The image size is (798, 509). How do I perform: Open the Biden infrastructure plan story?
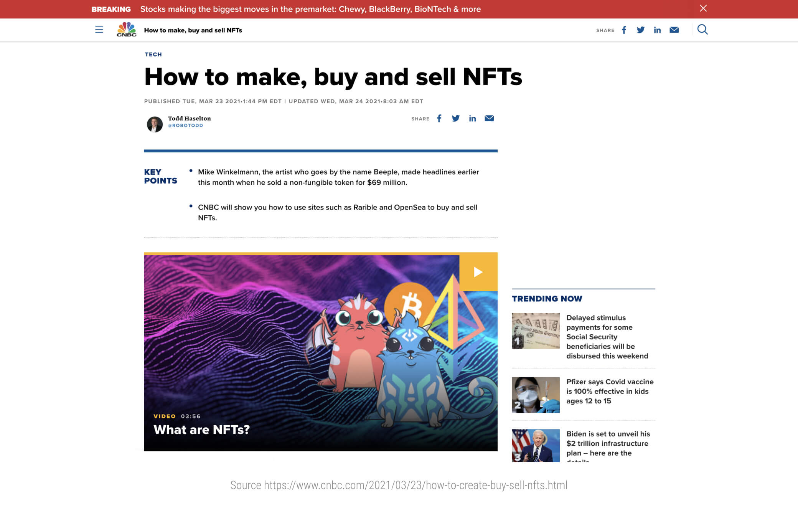608,445
